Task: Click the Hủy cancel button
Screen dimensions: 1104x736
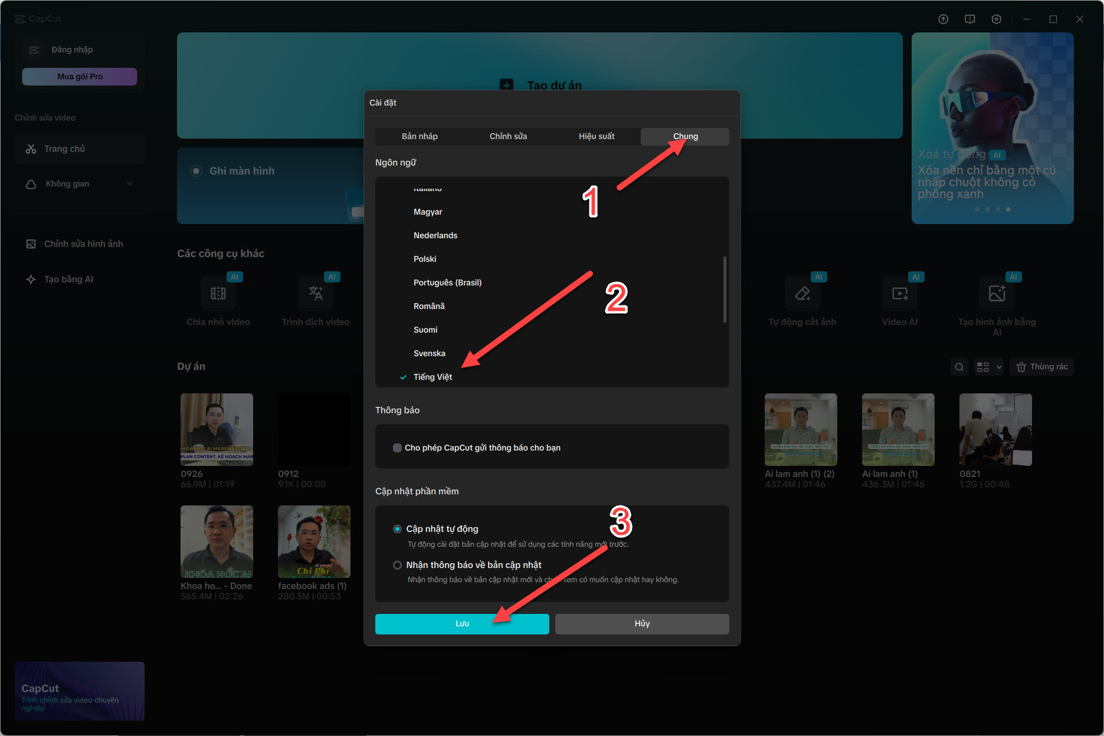Action: click(x=642, y=623)
